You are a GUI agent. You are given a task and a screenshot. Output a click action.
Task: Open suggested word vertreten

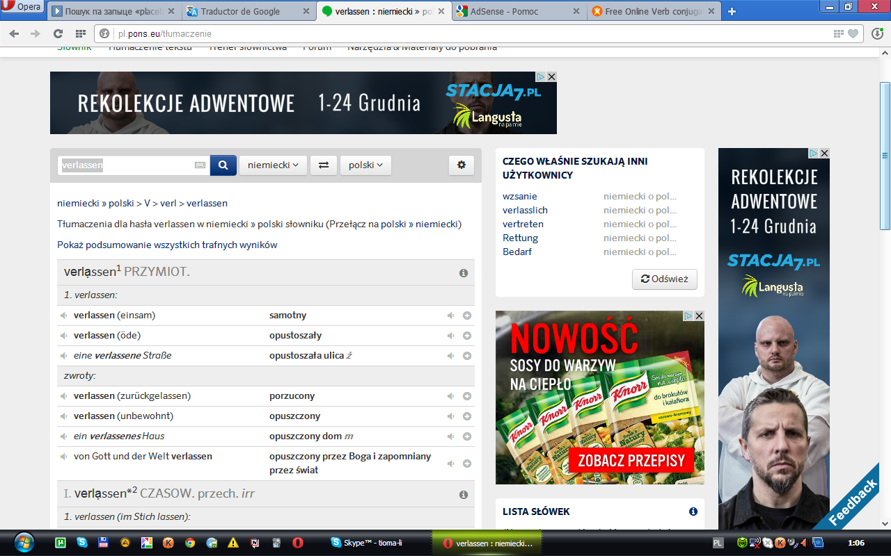click(523, 224)
